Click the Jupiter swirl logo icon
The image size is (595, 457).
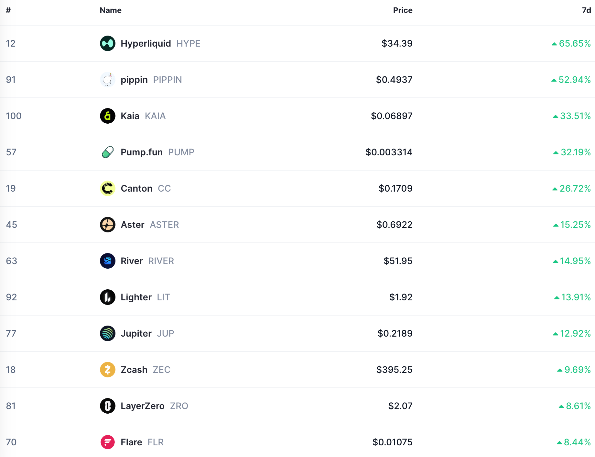(x=107, y=333)
